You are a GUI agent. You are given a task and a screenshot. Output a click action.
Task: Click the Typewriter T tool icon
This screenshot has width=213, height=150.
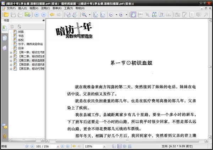point(162,15)
